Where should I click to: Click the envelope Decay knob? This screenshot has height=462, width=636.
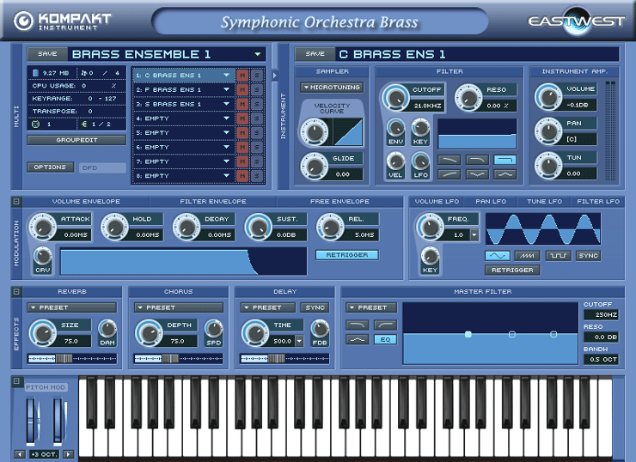coord(187,227)
